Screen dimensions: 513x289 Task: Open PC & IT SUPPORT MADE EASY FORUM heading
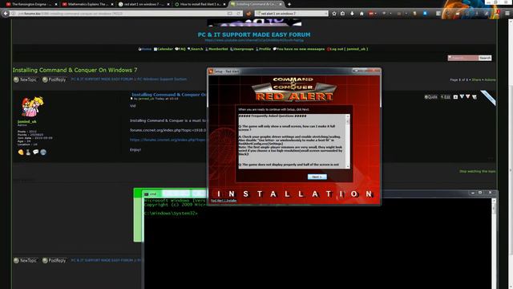(254, 35)
